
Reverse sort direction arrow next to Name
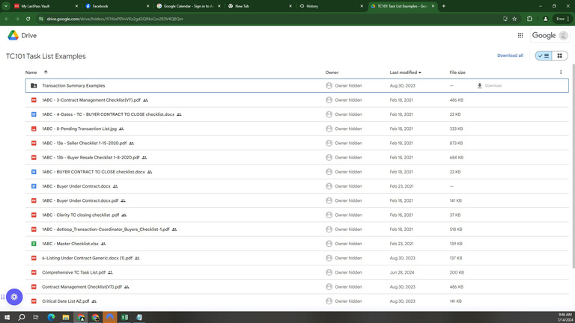46,72
